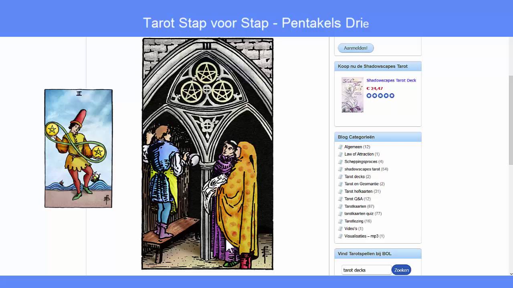Click the page icon beside Algemeen
The image size is (513, 288).
point(341,147)
